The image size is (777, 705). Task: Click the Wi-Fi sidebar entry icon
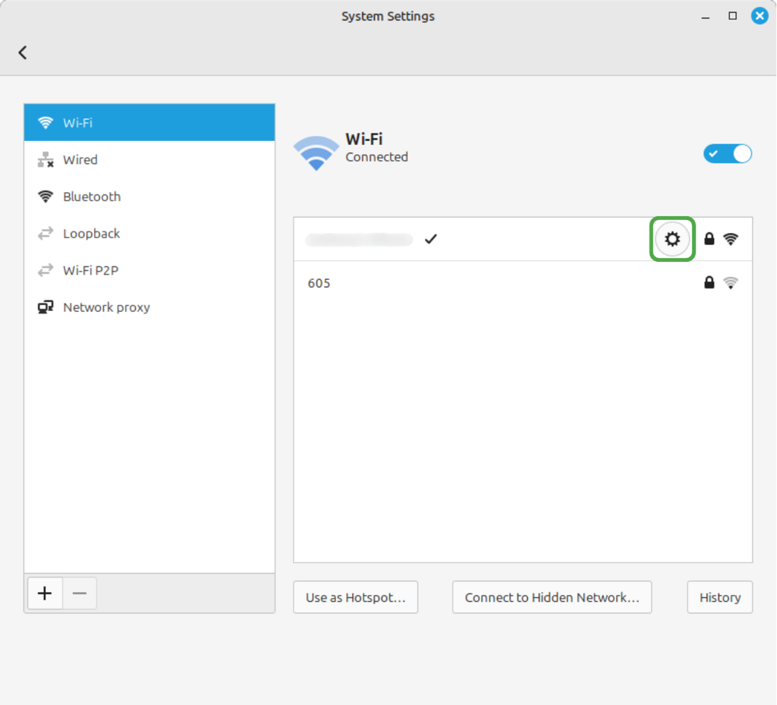coord(45,122)
